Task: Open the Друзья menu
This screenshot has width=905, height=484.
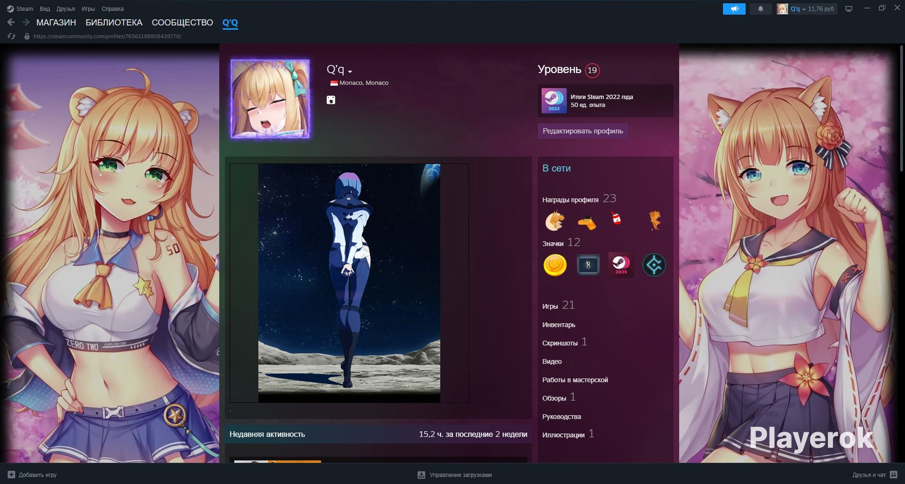Action: coord(65,9)
